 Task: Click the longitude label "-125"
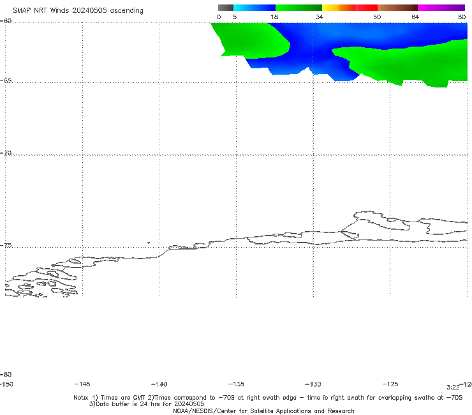coord(390,384)
